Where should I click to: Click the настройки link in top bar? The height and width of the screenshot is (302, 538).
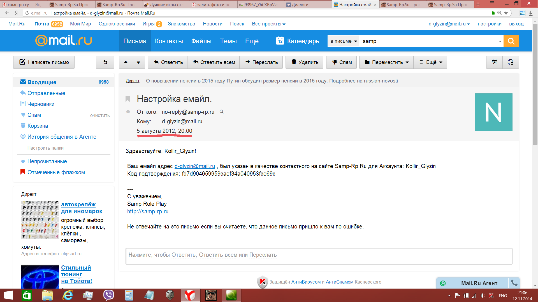(490, 24)
